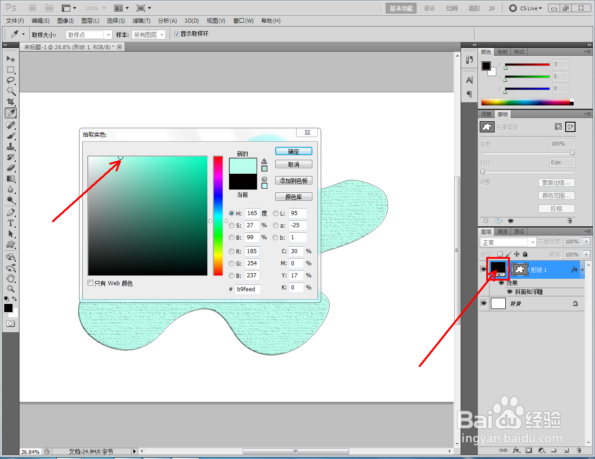Open layer style fx menu at panel bottom
Image resolution: width=595 pixels, height=459 pixels.
point(516,450)
